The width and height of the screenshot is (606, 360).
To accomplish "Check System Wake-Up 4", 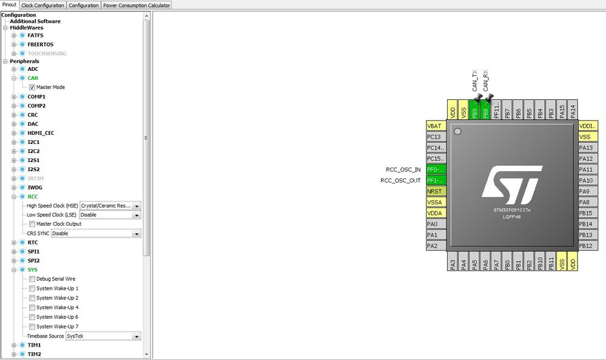I will point(32,307).
